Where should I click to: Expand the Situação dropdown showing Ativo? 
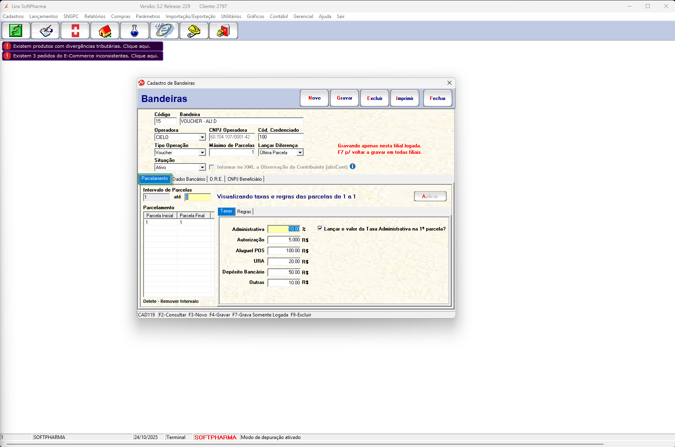(202, 167)
